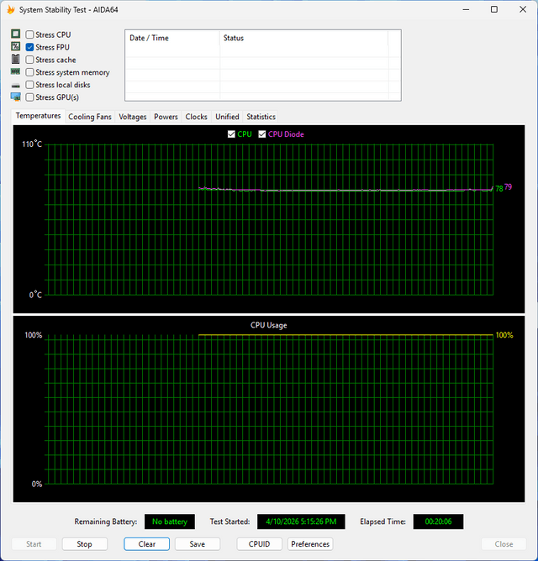
Task: Enable the Stress CPU checkbox
Action: [x=29, y=34]
